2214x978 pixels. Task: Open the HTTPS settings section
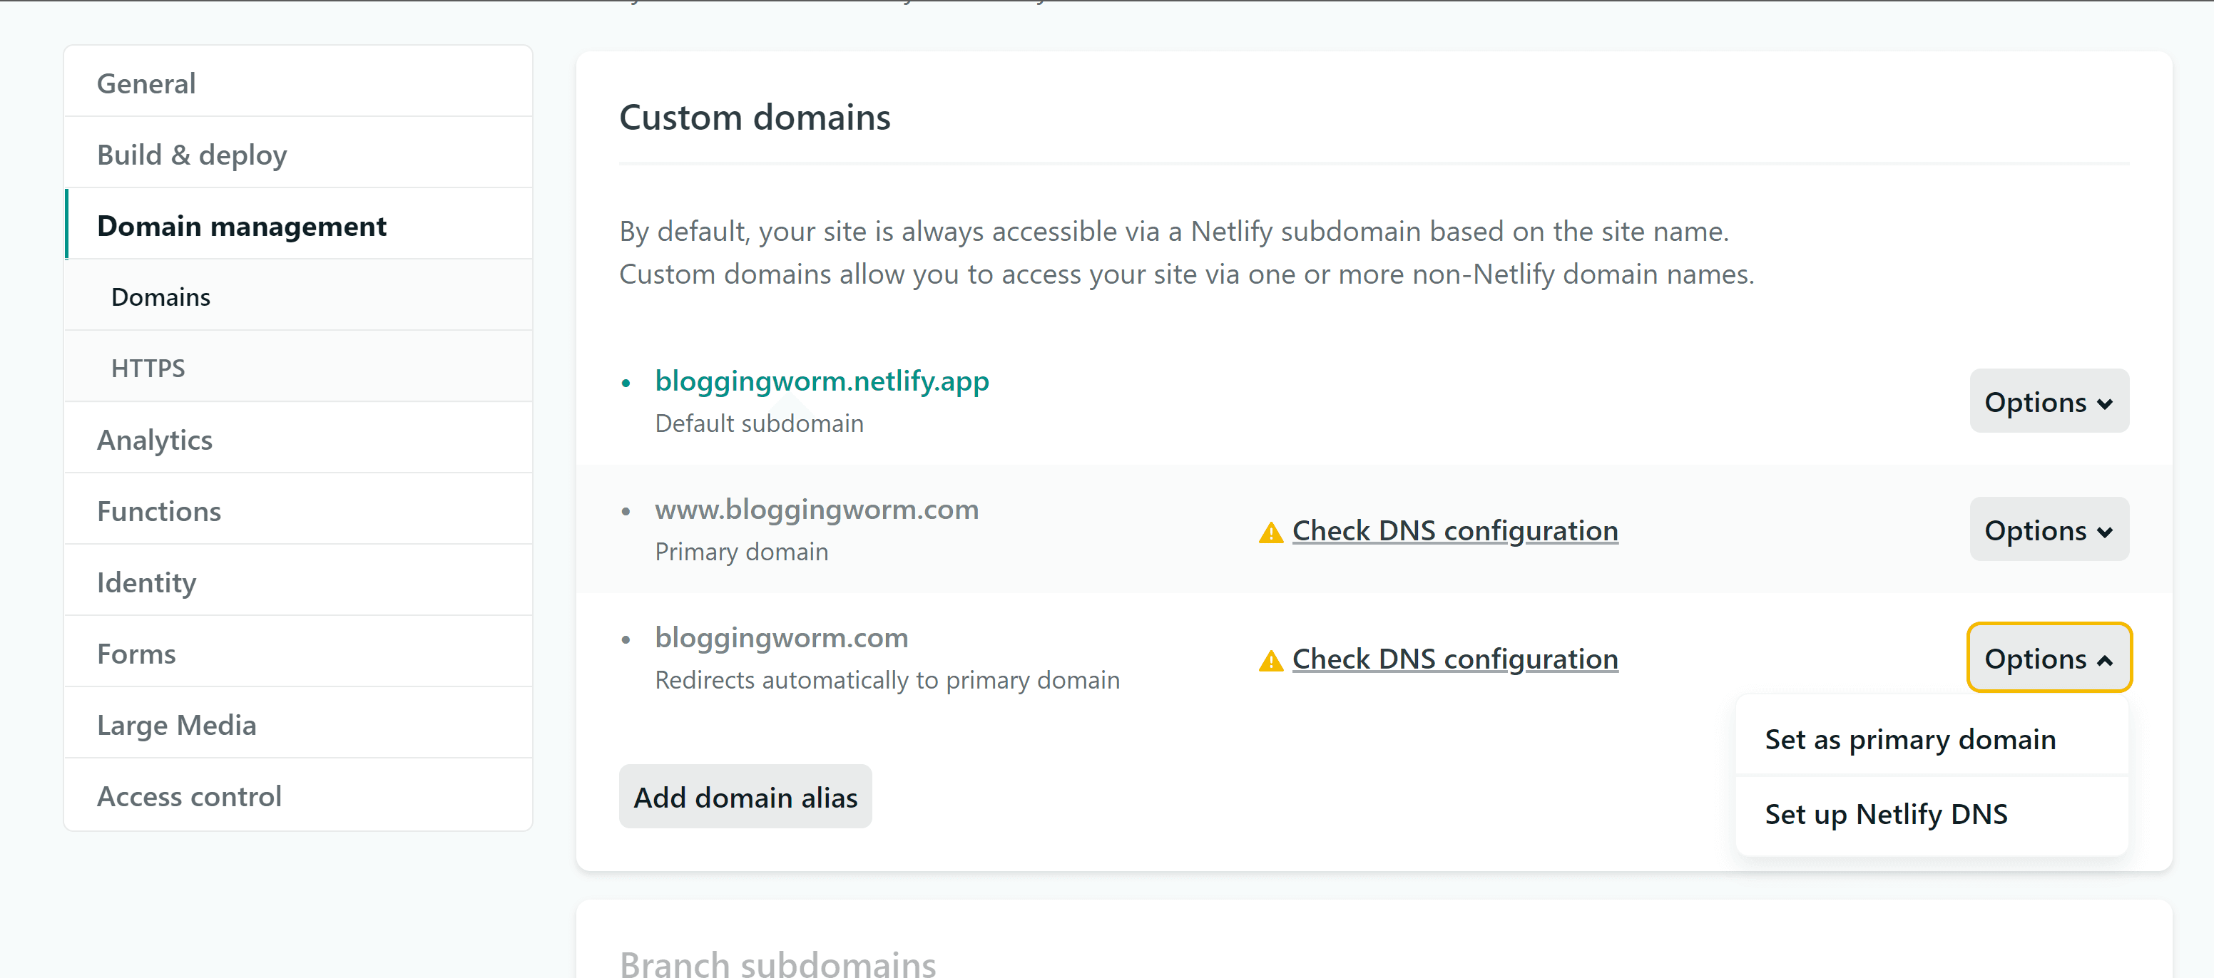(x=148, y=368)
